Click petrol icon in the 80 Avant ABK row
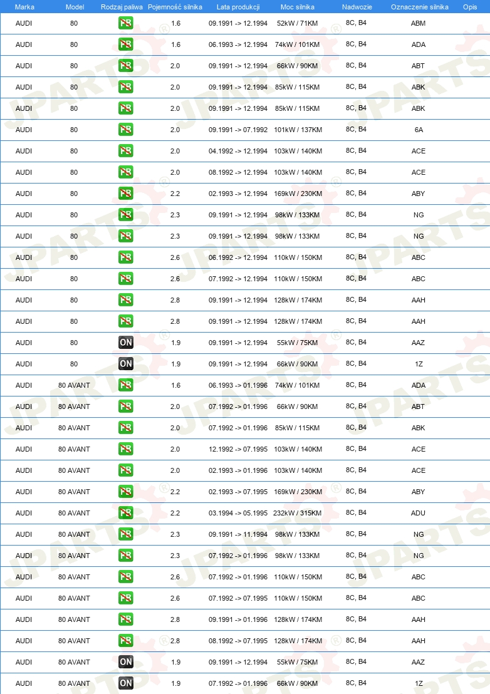Screen dimensions: 490x694 coord(126,428)
